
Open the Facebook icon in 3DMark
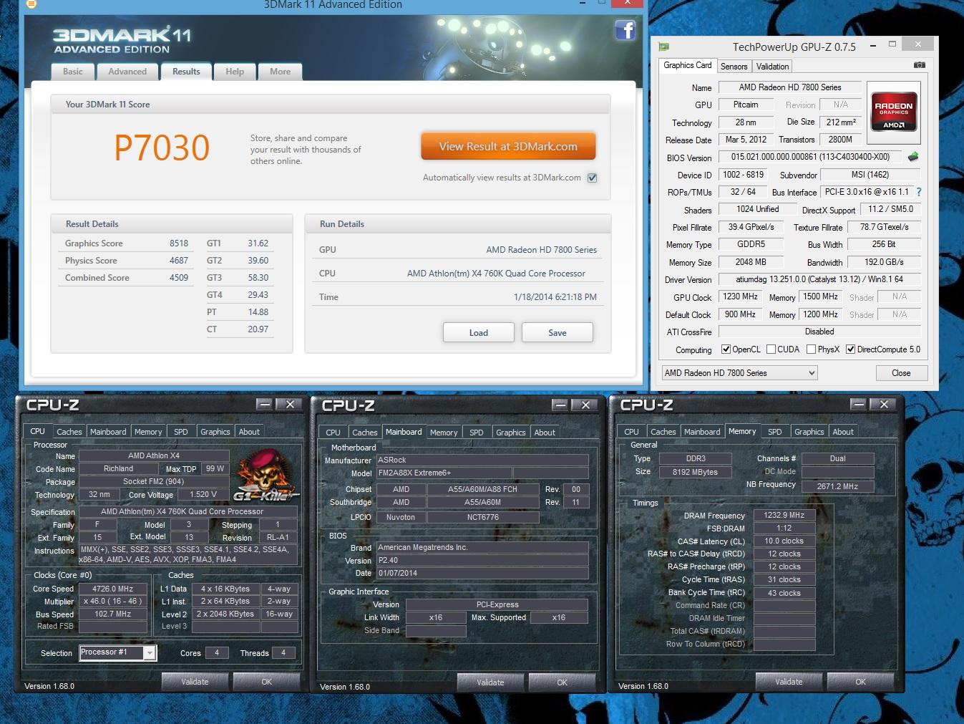[625, 30]
